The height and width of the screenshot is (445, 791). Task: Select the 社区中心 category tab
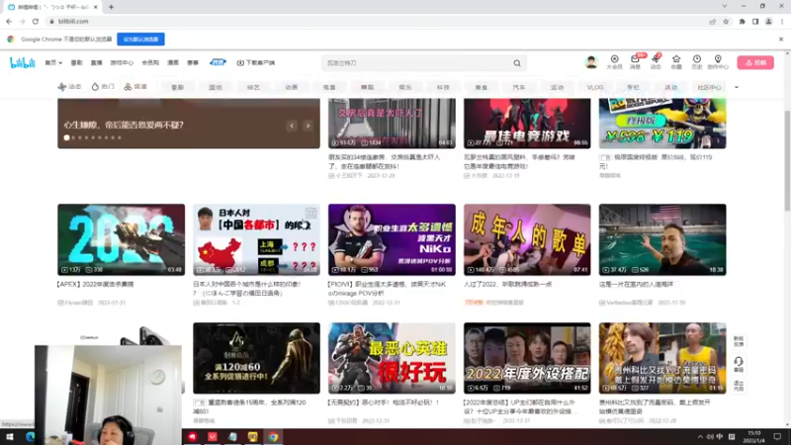[709, 87]
